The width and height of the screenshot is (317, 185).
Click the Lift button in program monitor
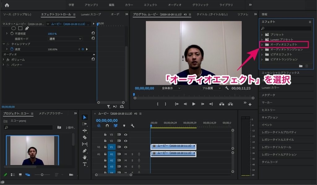222,104
